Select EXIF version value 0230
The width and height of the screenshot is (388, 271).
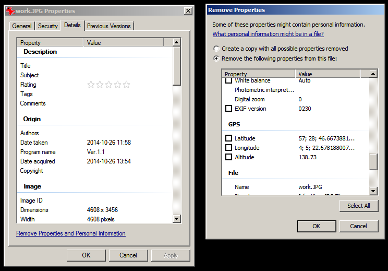305,109
